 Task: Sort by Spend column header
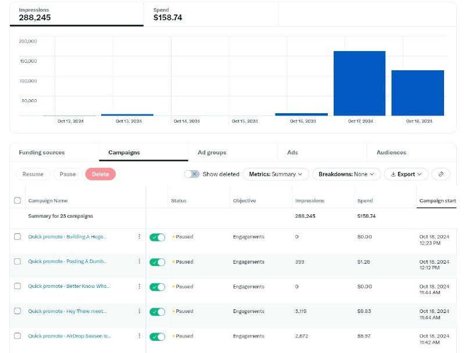(365, 200)
